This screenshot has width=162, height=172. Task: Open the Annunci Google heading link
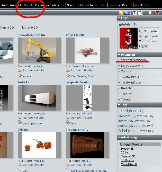pyautogui.click(x=131, y=144)
